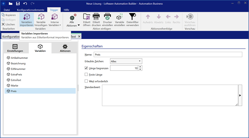
Task: Click the Drucker einstellen icon
Action: click(107, 20)
